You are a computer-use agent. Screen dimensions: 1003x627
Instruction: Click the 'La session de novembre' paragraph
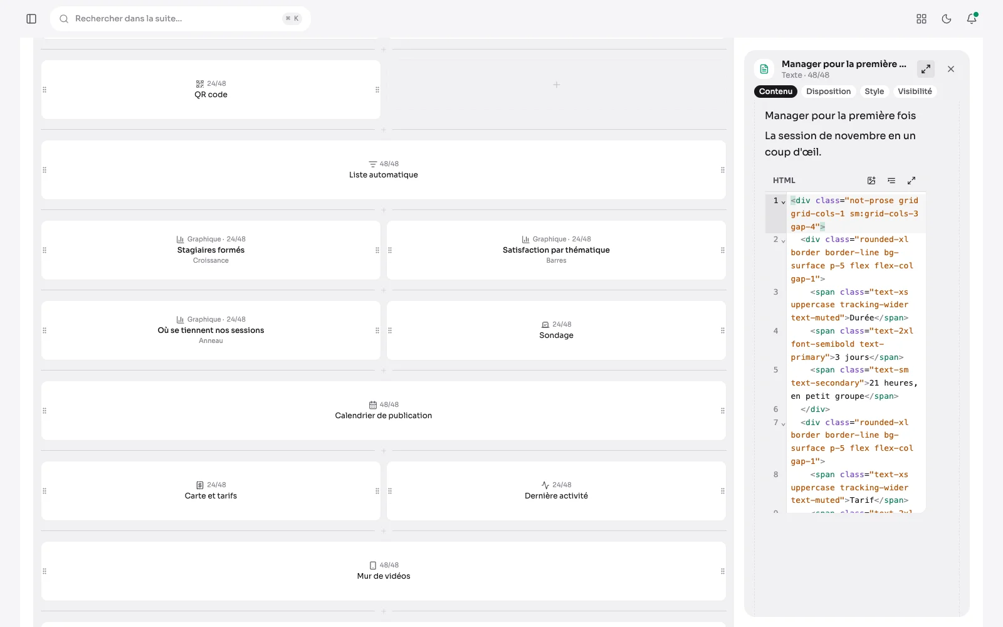pyautogui.click(x=840, y=144)
